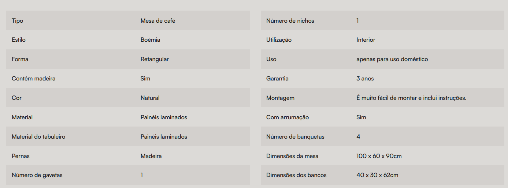
Task: Click the "Interior" usage value
Action: tap(366, 40)
